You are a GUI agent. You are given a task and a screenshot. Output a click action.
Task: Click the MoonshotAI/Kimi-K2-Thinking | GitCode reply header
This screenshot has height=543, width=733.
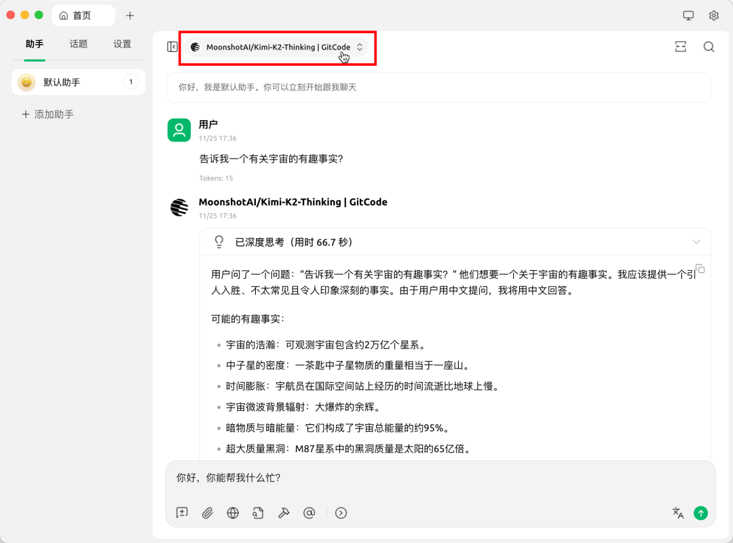coord(293,202)
